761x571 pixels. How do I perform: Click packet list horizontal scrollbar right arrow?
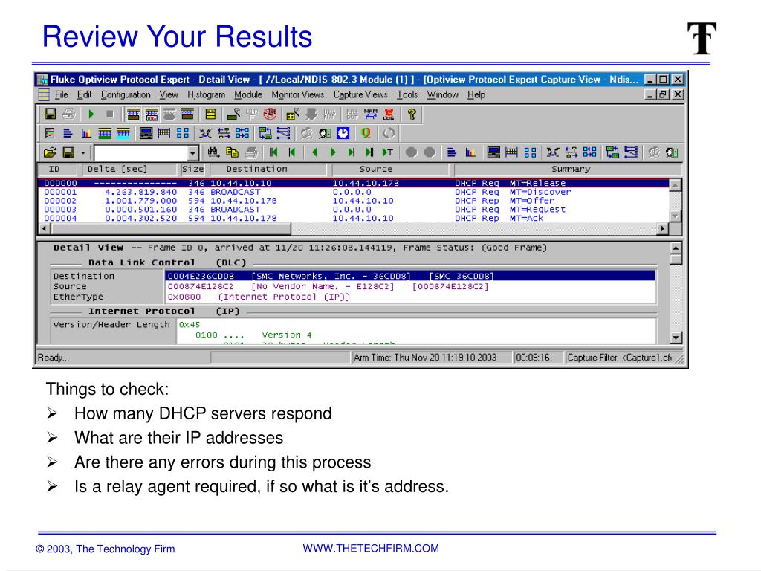point(663,228)
